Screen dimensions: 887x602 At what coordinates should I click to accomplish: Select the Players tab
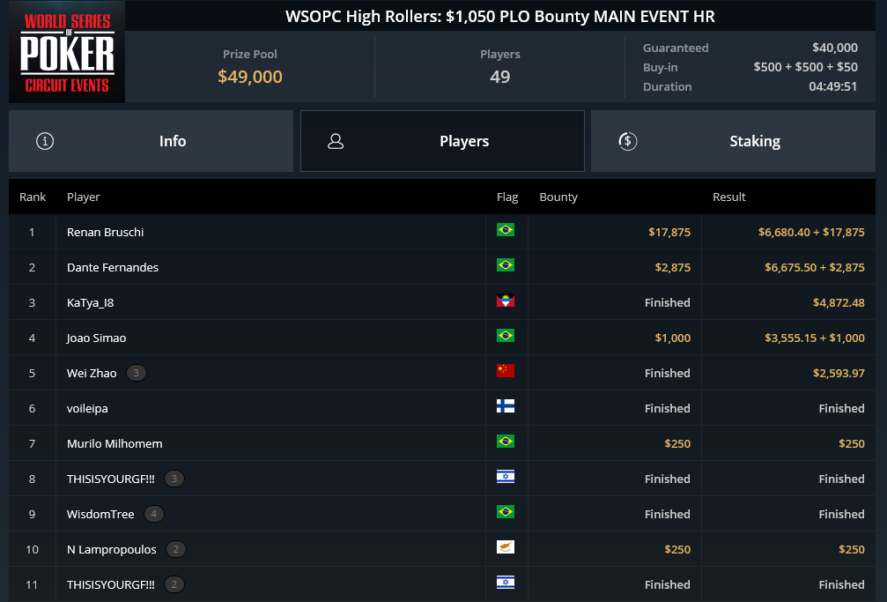pyautogui.click(x=442, y=141)
